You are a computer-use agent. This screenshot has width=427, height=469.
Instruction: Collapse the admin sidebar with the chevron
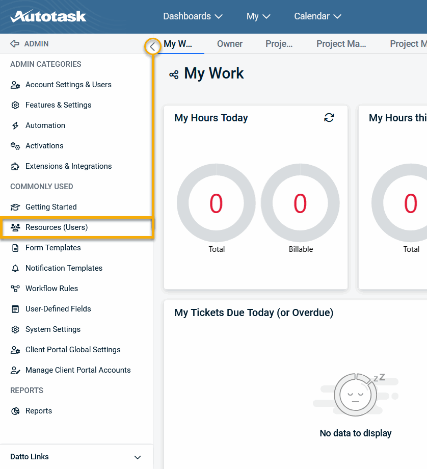(x=152, y=46)
